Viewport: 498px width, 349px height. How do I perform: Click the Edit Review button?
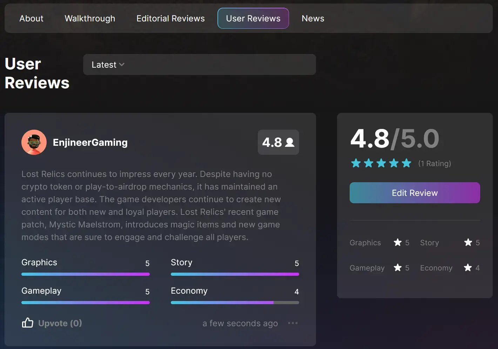(415, 193)
